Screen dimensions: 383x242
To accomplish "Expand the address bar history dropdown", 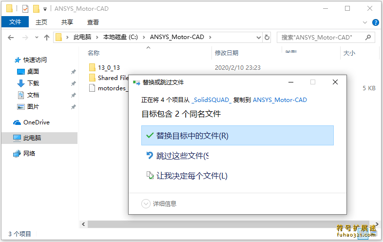I will pyautogui.click(x=258, y=38).
